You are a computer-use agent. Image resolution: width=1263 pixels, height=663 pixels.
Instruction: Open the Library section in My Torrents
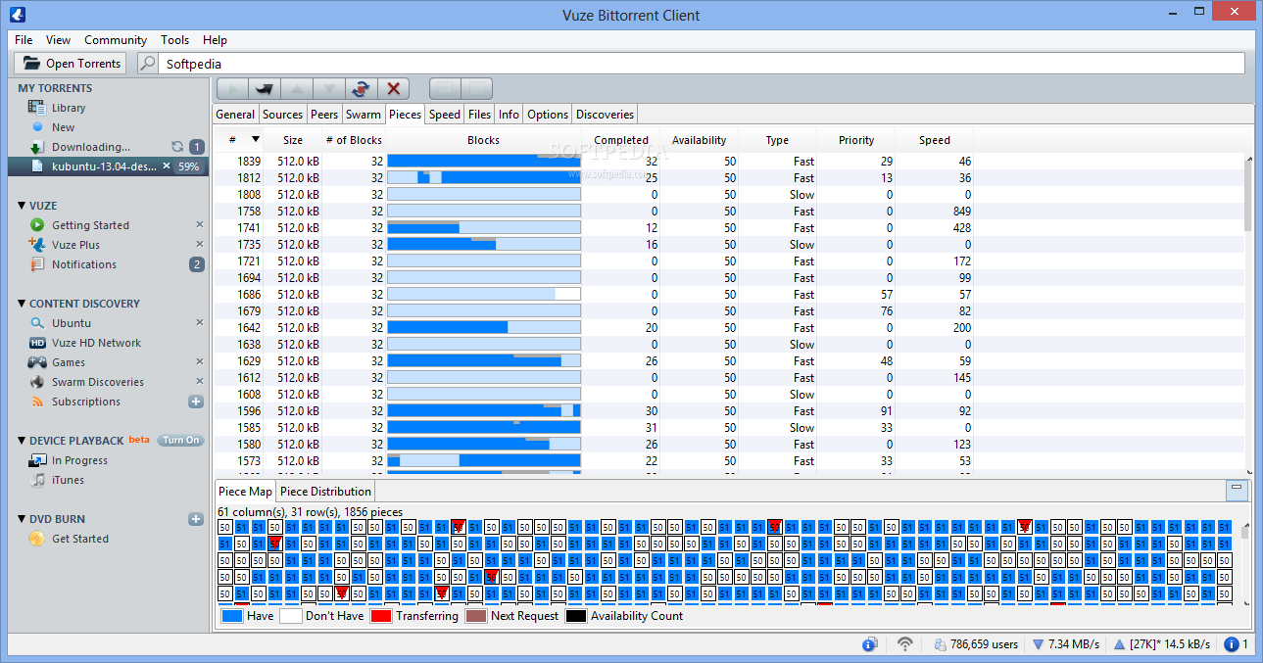(68, 108)
